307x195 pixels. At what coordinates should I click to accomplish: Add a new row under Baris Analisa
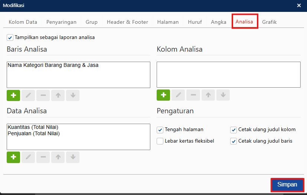(13, 95)
